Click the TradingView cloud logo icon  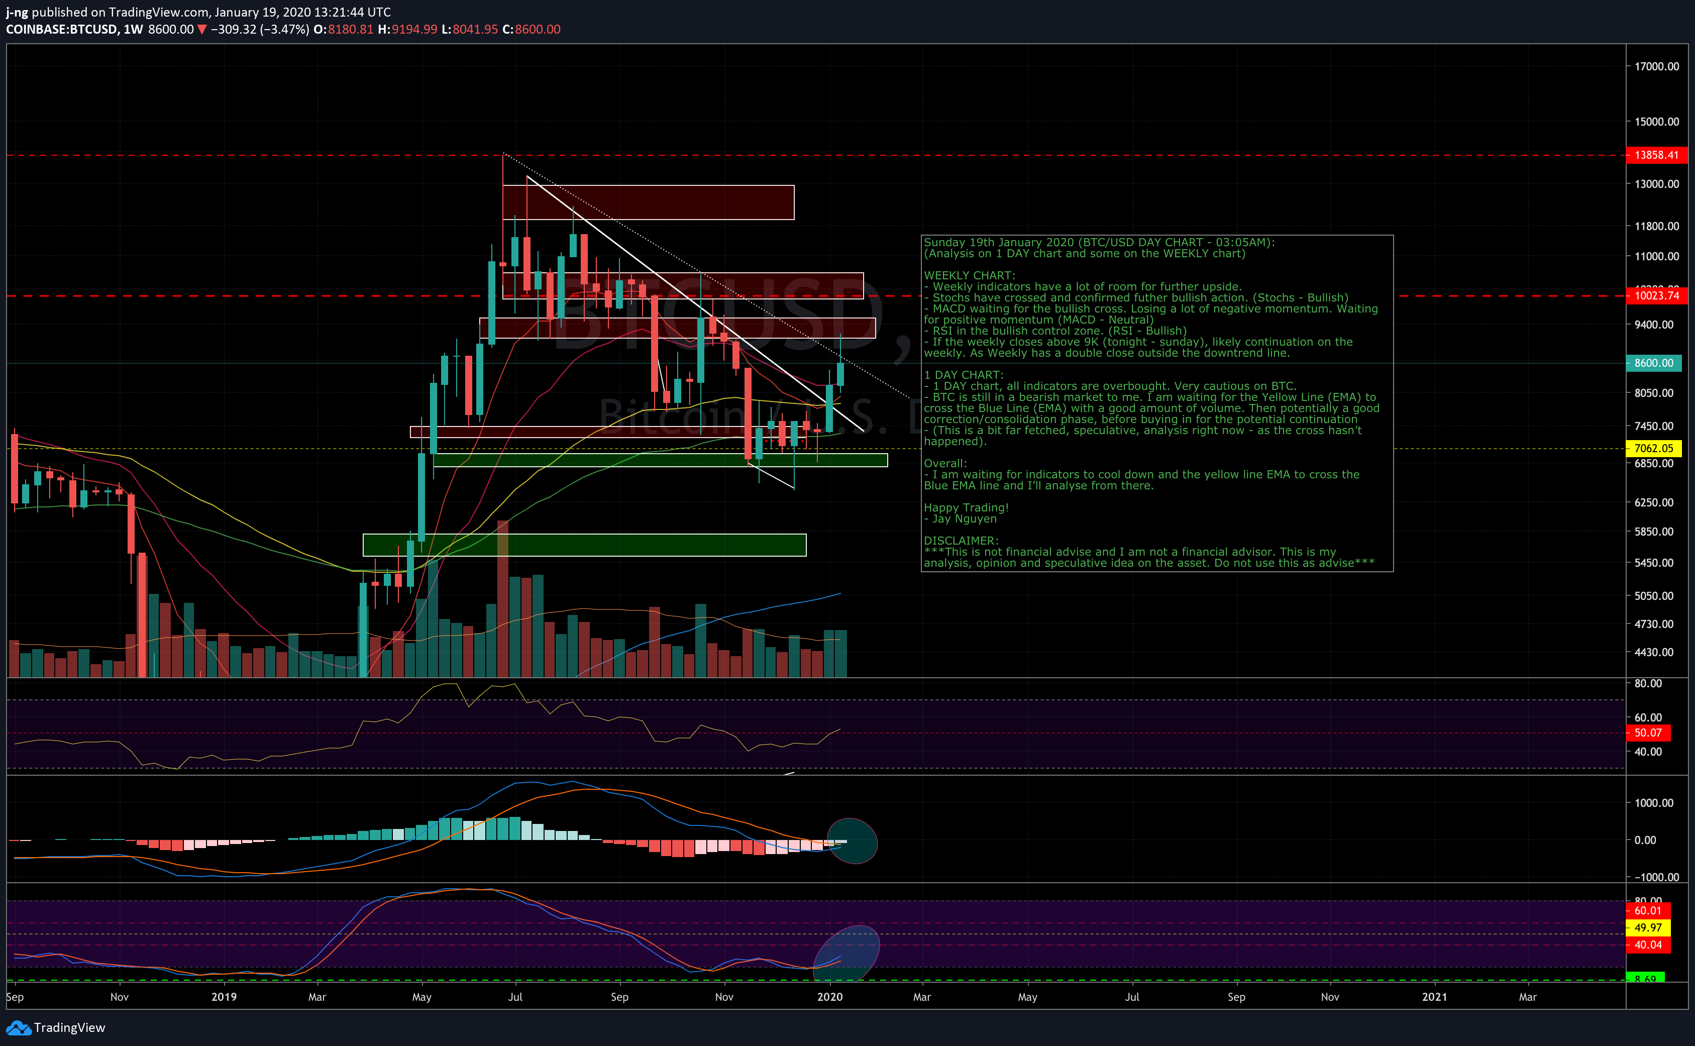coord(18,1027)
